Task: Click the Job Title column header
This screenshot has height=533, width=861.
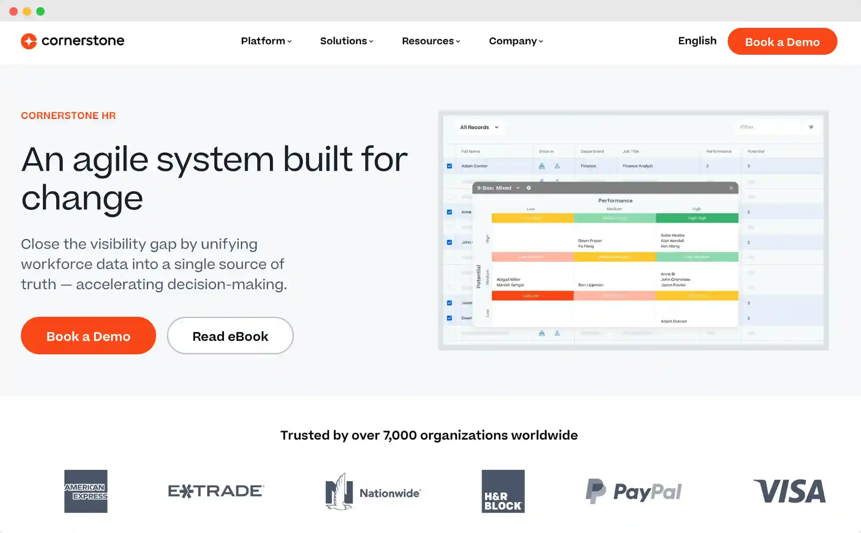Action: tap(631, 151)
